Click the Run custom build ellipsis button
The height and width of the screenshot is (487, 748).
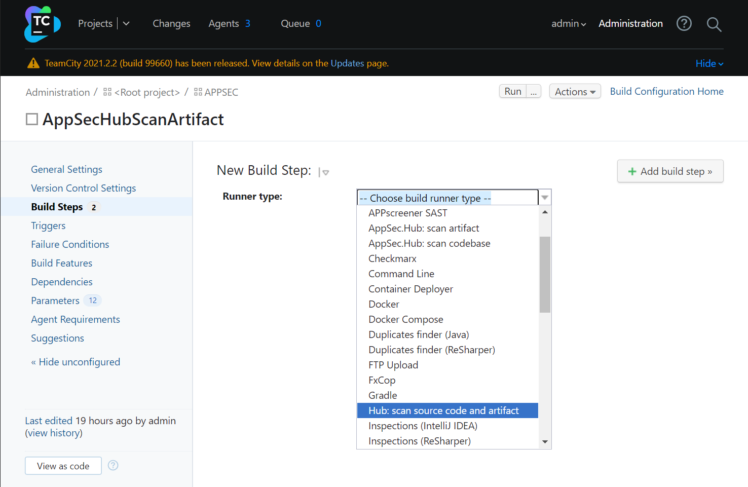[534, 92]
